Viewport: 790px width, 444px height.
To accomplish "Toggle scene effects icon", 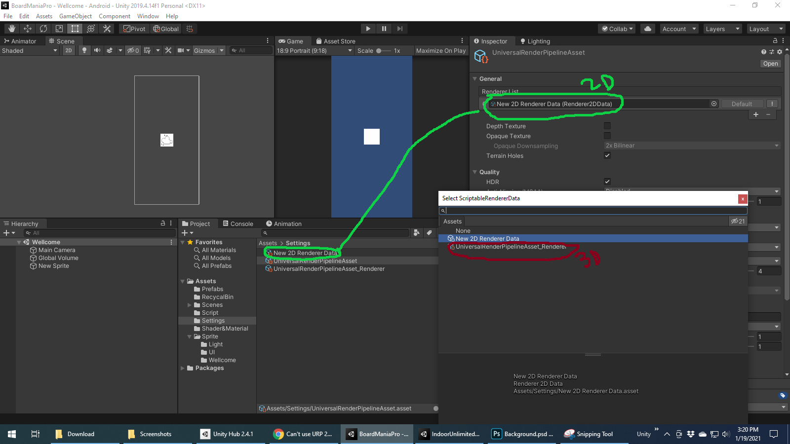I will tap(110, 50).
